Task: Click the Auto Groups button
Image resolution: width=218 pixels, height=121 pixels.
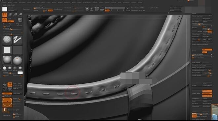Action: (197, 62)
